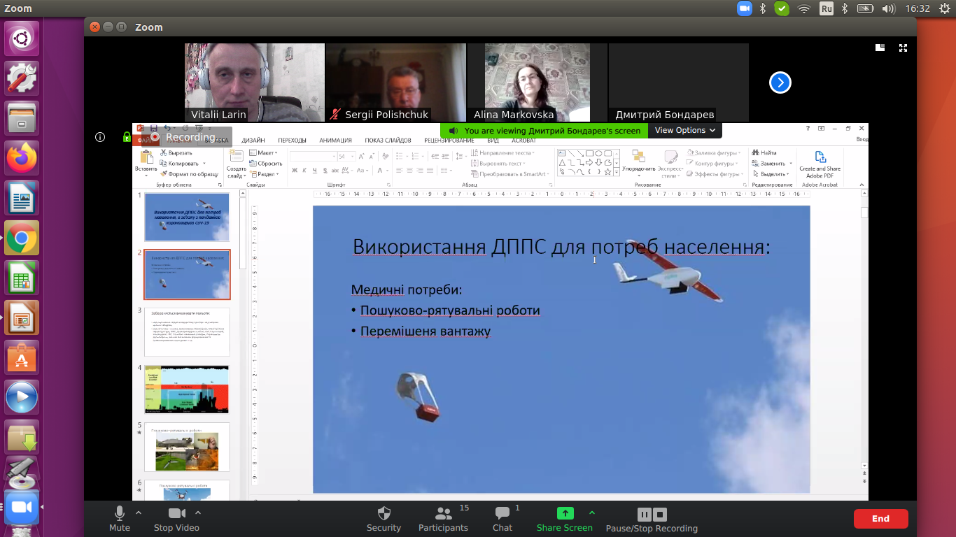Click the Wi-Fi indicator in top bar
This screenshot has width=956, height=537.
[x=804, y=8]
